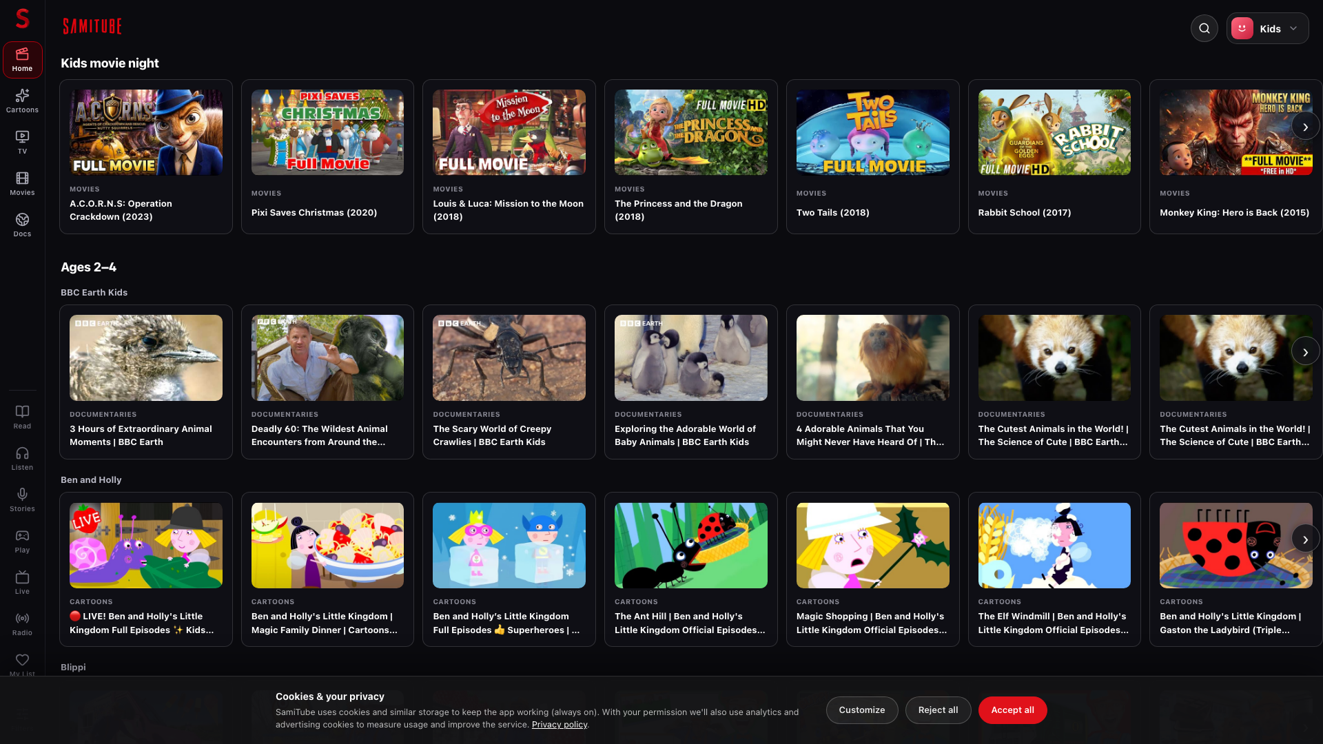Open LIVE Ben and Holly's Little Kingdom thumbnail
The height and width of the screenshot is (744, 1323).
tap(146, 546)
